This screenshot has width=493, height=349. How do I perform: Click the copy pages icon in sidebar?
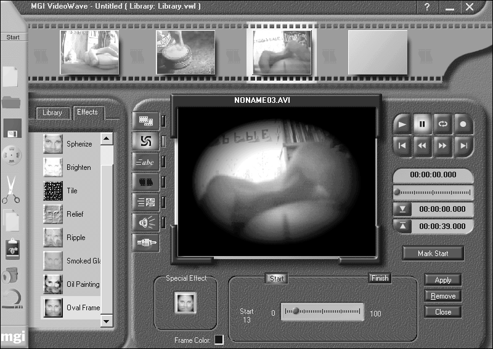pyautogui.click(x=12, y=220)
